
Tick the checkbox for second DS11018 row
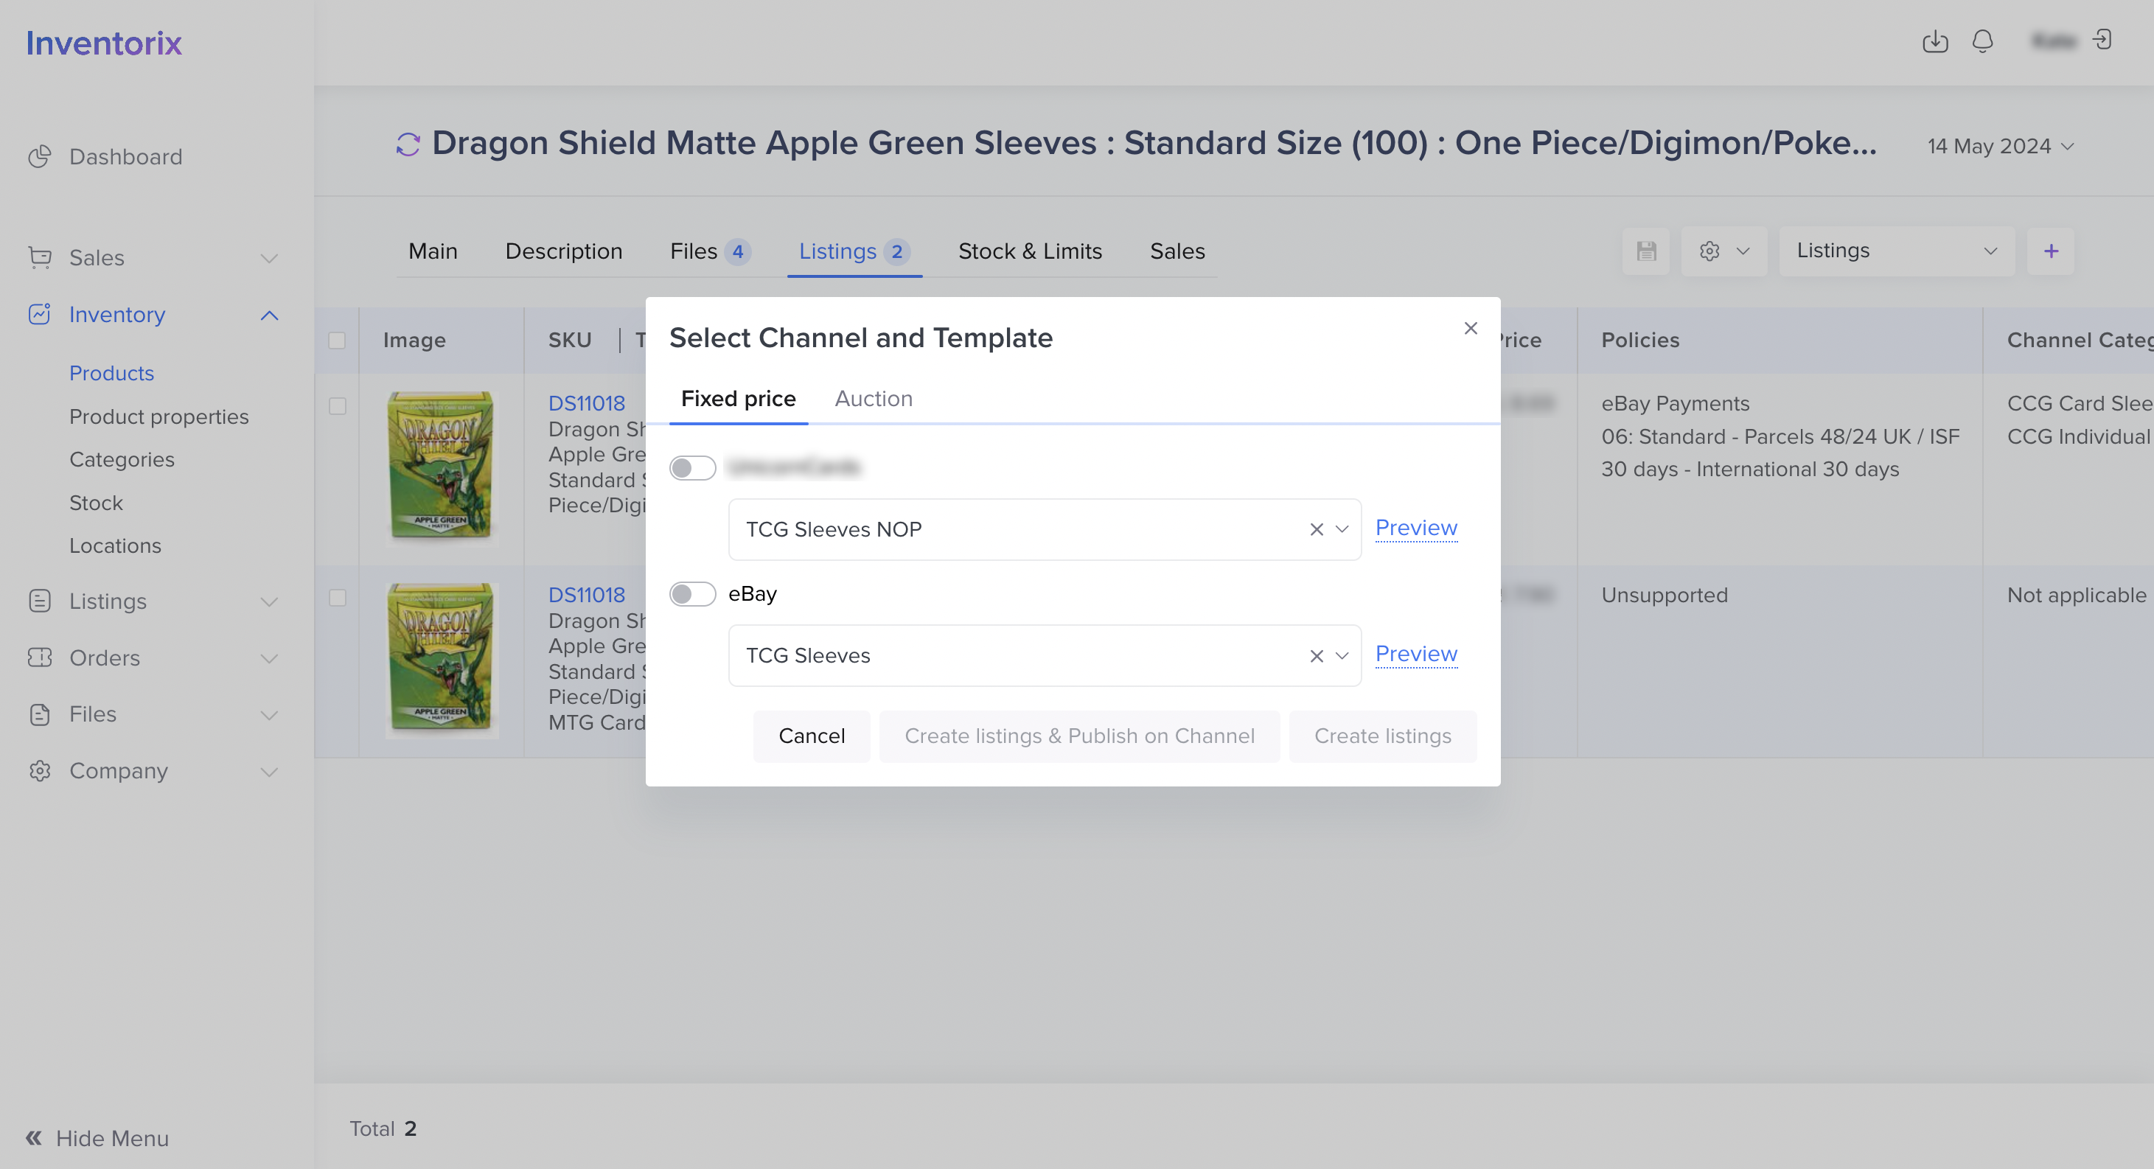[337, 598]
